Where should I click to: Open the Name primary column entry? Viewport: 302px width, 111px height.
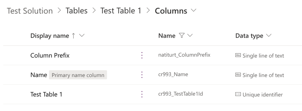(x=39, y=75)
